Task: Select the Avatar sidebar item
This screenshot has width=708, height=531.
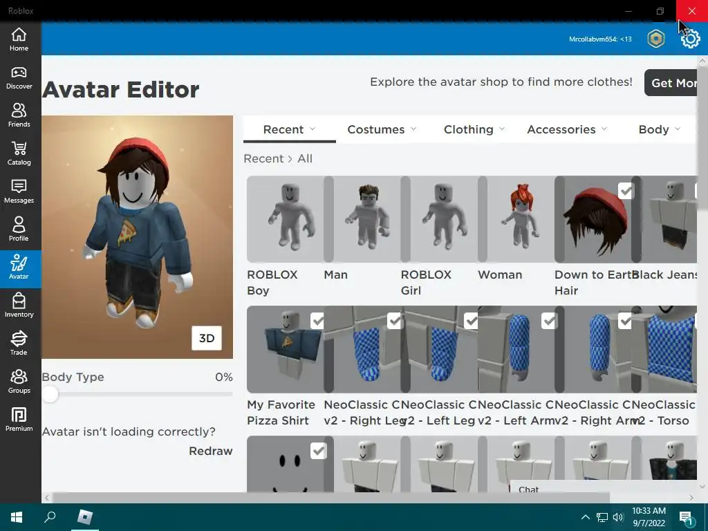Action: (19, 269)
